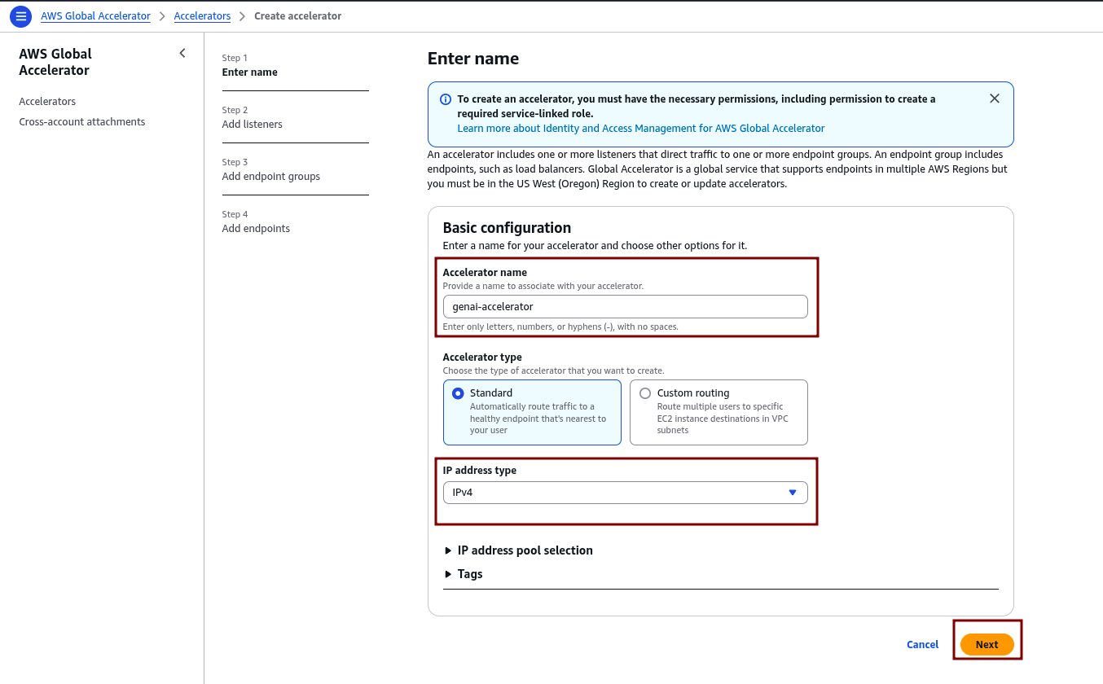Open the IP address type dropdown
This screenshot has width=1103, height=684.
625,493
